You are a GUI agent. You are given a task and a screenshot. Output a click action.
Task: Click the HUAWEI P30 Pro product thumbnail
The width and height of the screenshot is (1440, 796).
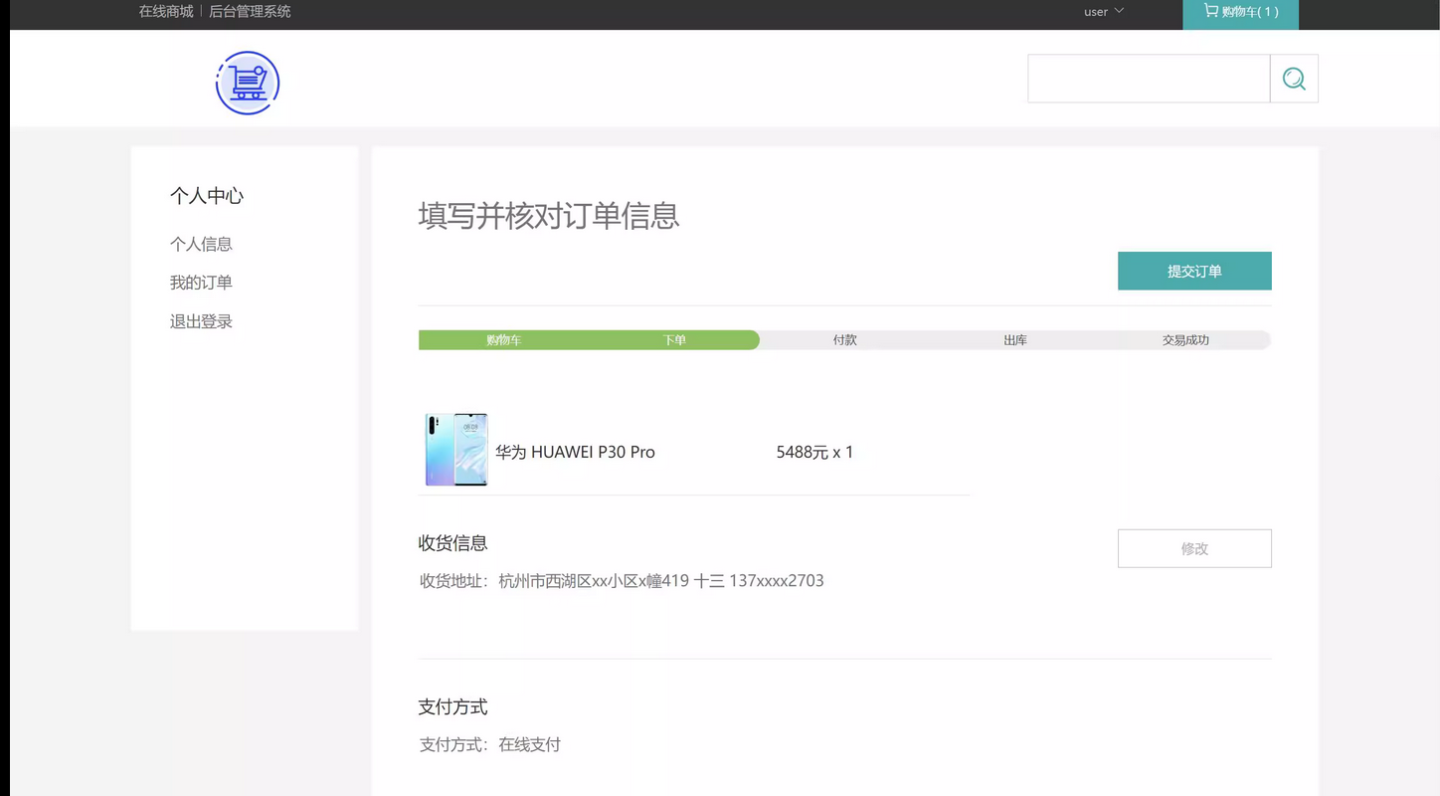[456, 450]
